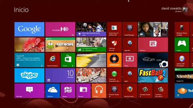Open the Noticias news tile
Viewport: 193px width, 108px height.
pos(153,45)
